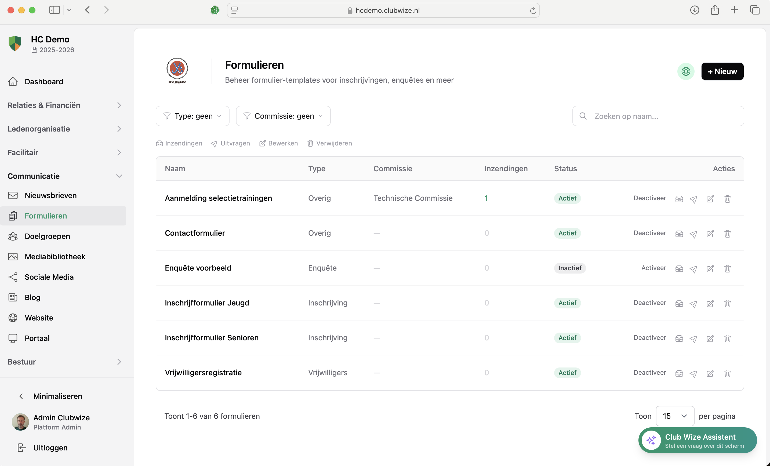Deactiveer the Inschrijfformulier Senioren form
This screenshot has width=770, height=466.
point(649,337)
